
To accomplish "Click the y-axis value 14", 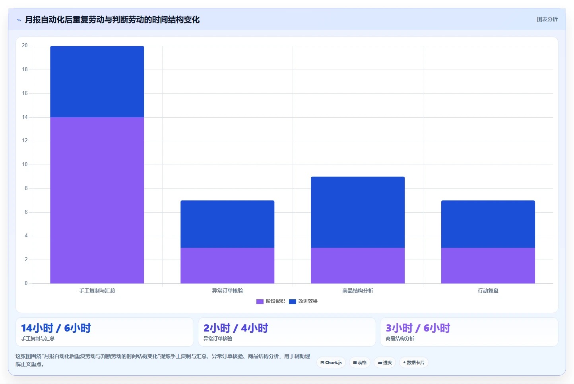I will [x=25, y=117].
